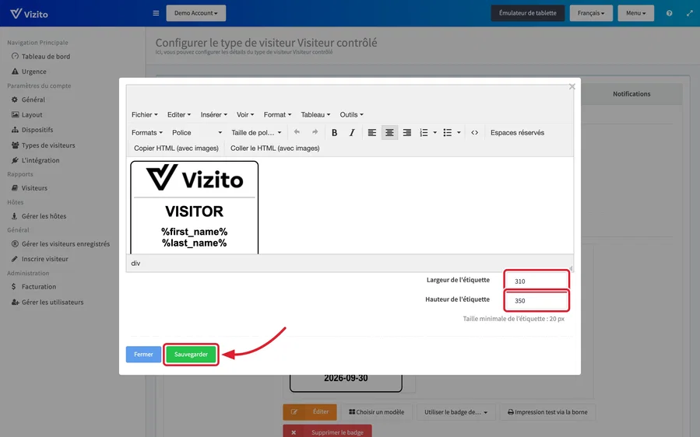Open the Fichier menu
700x437 pixels.
(144, 114)
